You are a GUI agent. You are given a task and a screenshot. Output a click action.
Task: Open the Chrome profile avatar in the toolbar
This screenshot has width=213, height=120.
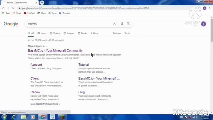click(x=205, y=8)
